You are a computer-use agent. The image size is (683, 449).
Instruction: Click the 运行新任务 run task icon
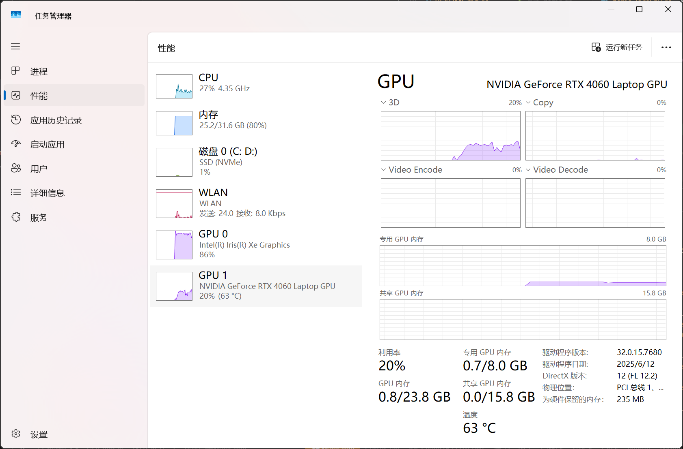coord(596,47)
